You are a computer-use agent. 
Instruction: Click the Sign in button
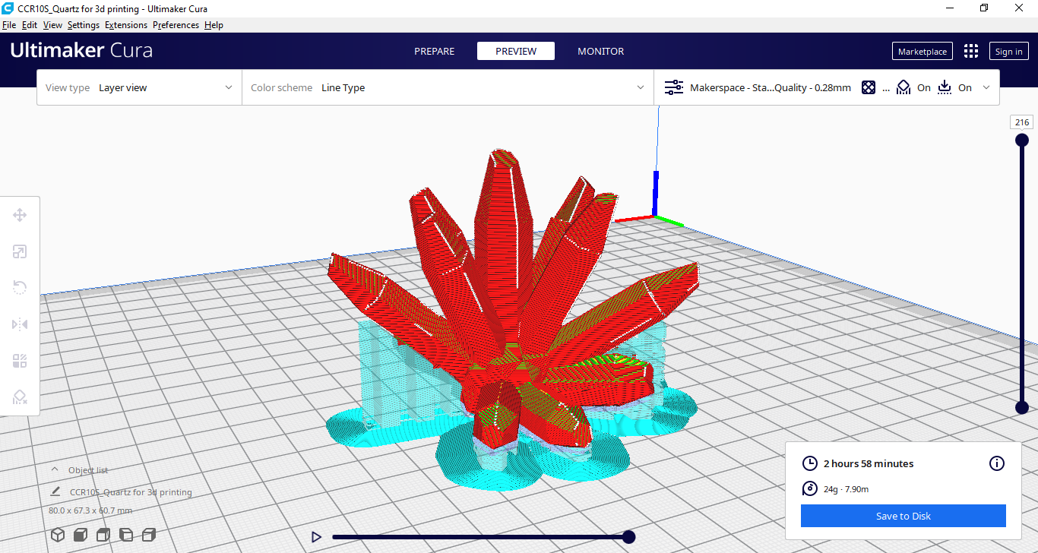(1008, 51)
